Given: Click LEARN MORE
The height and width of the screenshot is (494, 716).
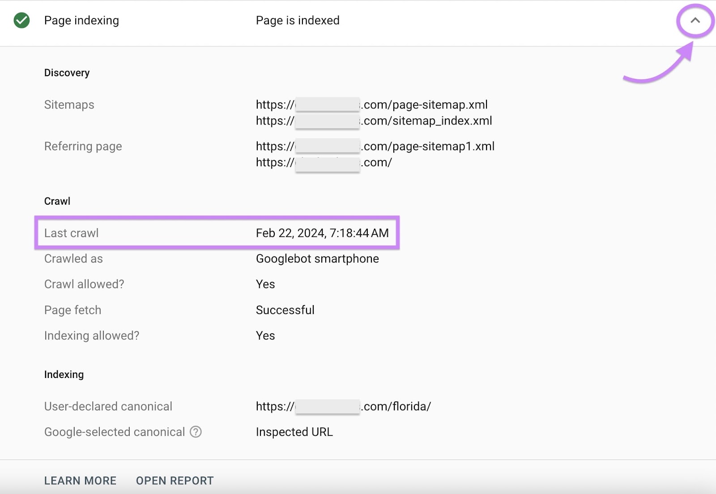Looking at the screenshot, I should [x=80, y=481].
